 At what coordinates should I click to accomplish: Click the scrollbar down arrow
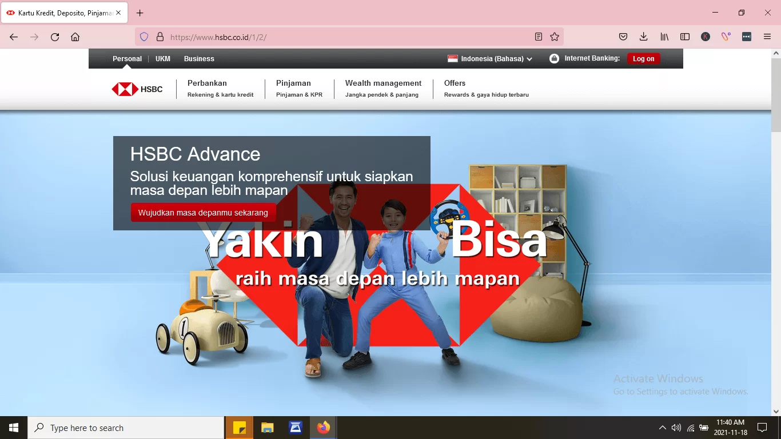(x=776, y=411)
